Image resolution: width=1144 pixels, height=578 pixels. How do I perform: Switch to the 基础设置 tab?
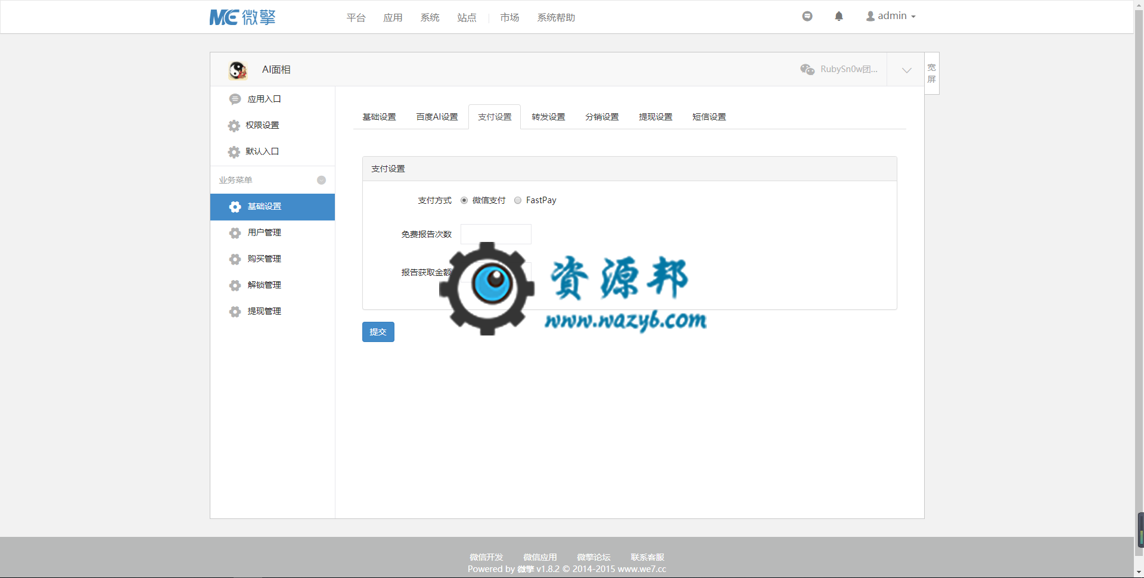coord(380,117)
